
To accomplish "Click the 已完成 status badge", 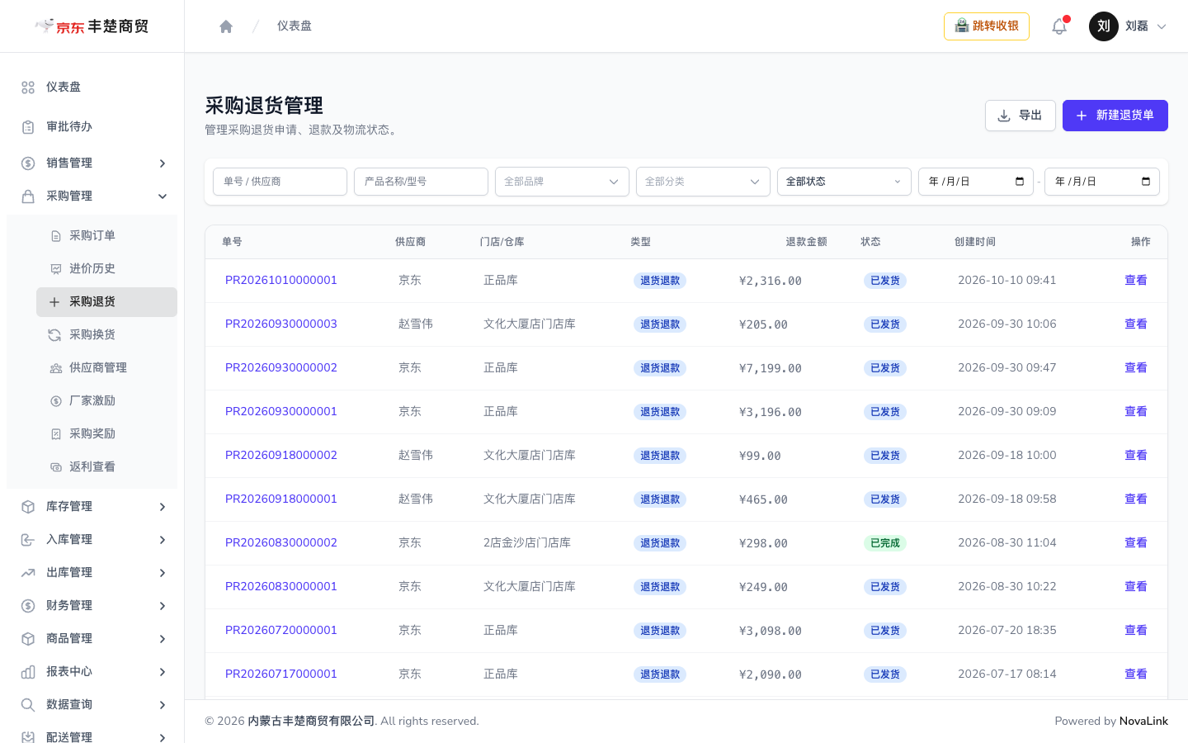I will tap(885, 543).
